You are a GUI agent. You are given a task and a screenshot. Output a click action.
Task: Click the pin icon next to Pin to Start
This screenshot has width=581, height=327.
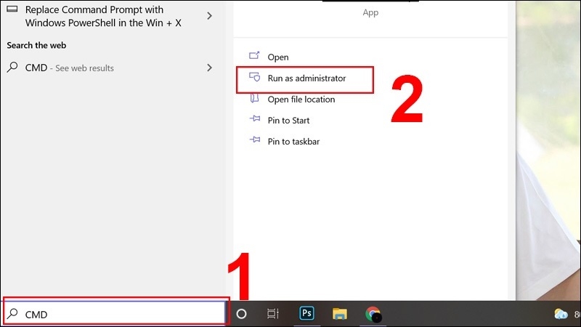coord(254,121)
